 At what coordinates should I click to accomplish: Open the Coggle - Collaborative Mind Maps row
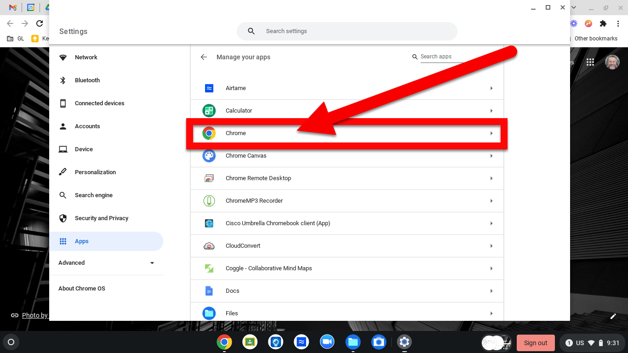[x=347, y=268]
